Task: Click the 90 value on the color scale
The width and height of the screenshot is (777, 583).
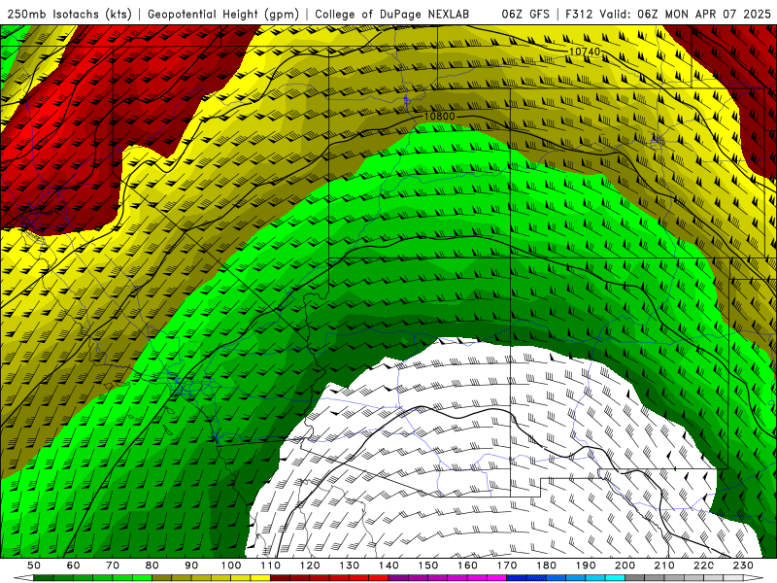Action: (x=191, y=566)
